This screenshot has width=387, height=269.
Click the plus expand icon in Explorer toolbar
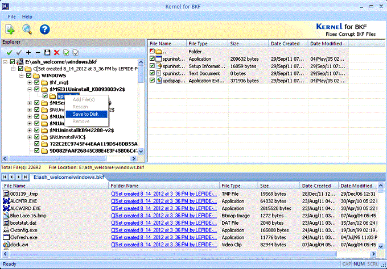pyautogui.click(x=28, y=52)
